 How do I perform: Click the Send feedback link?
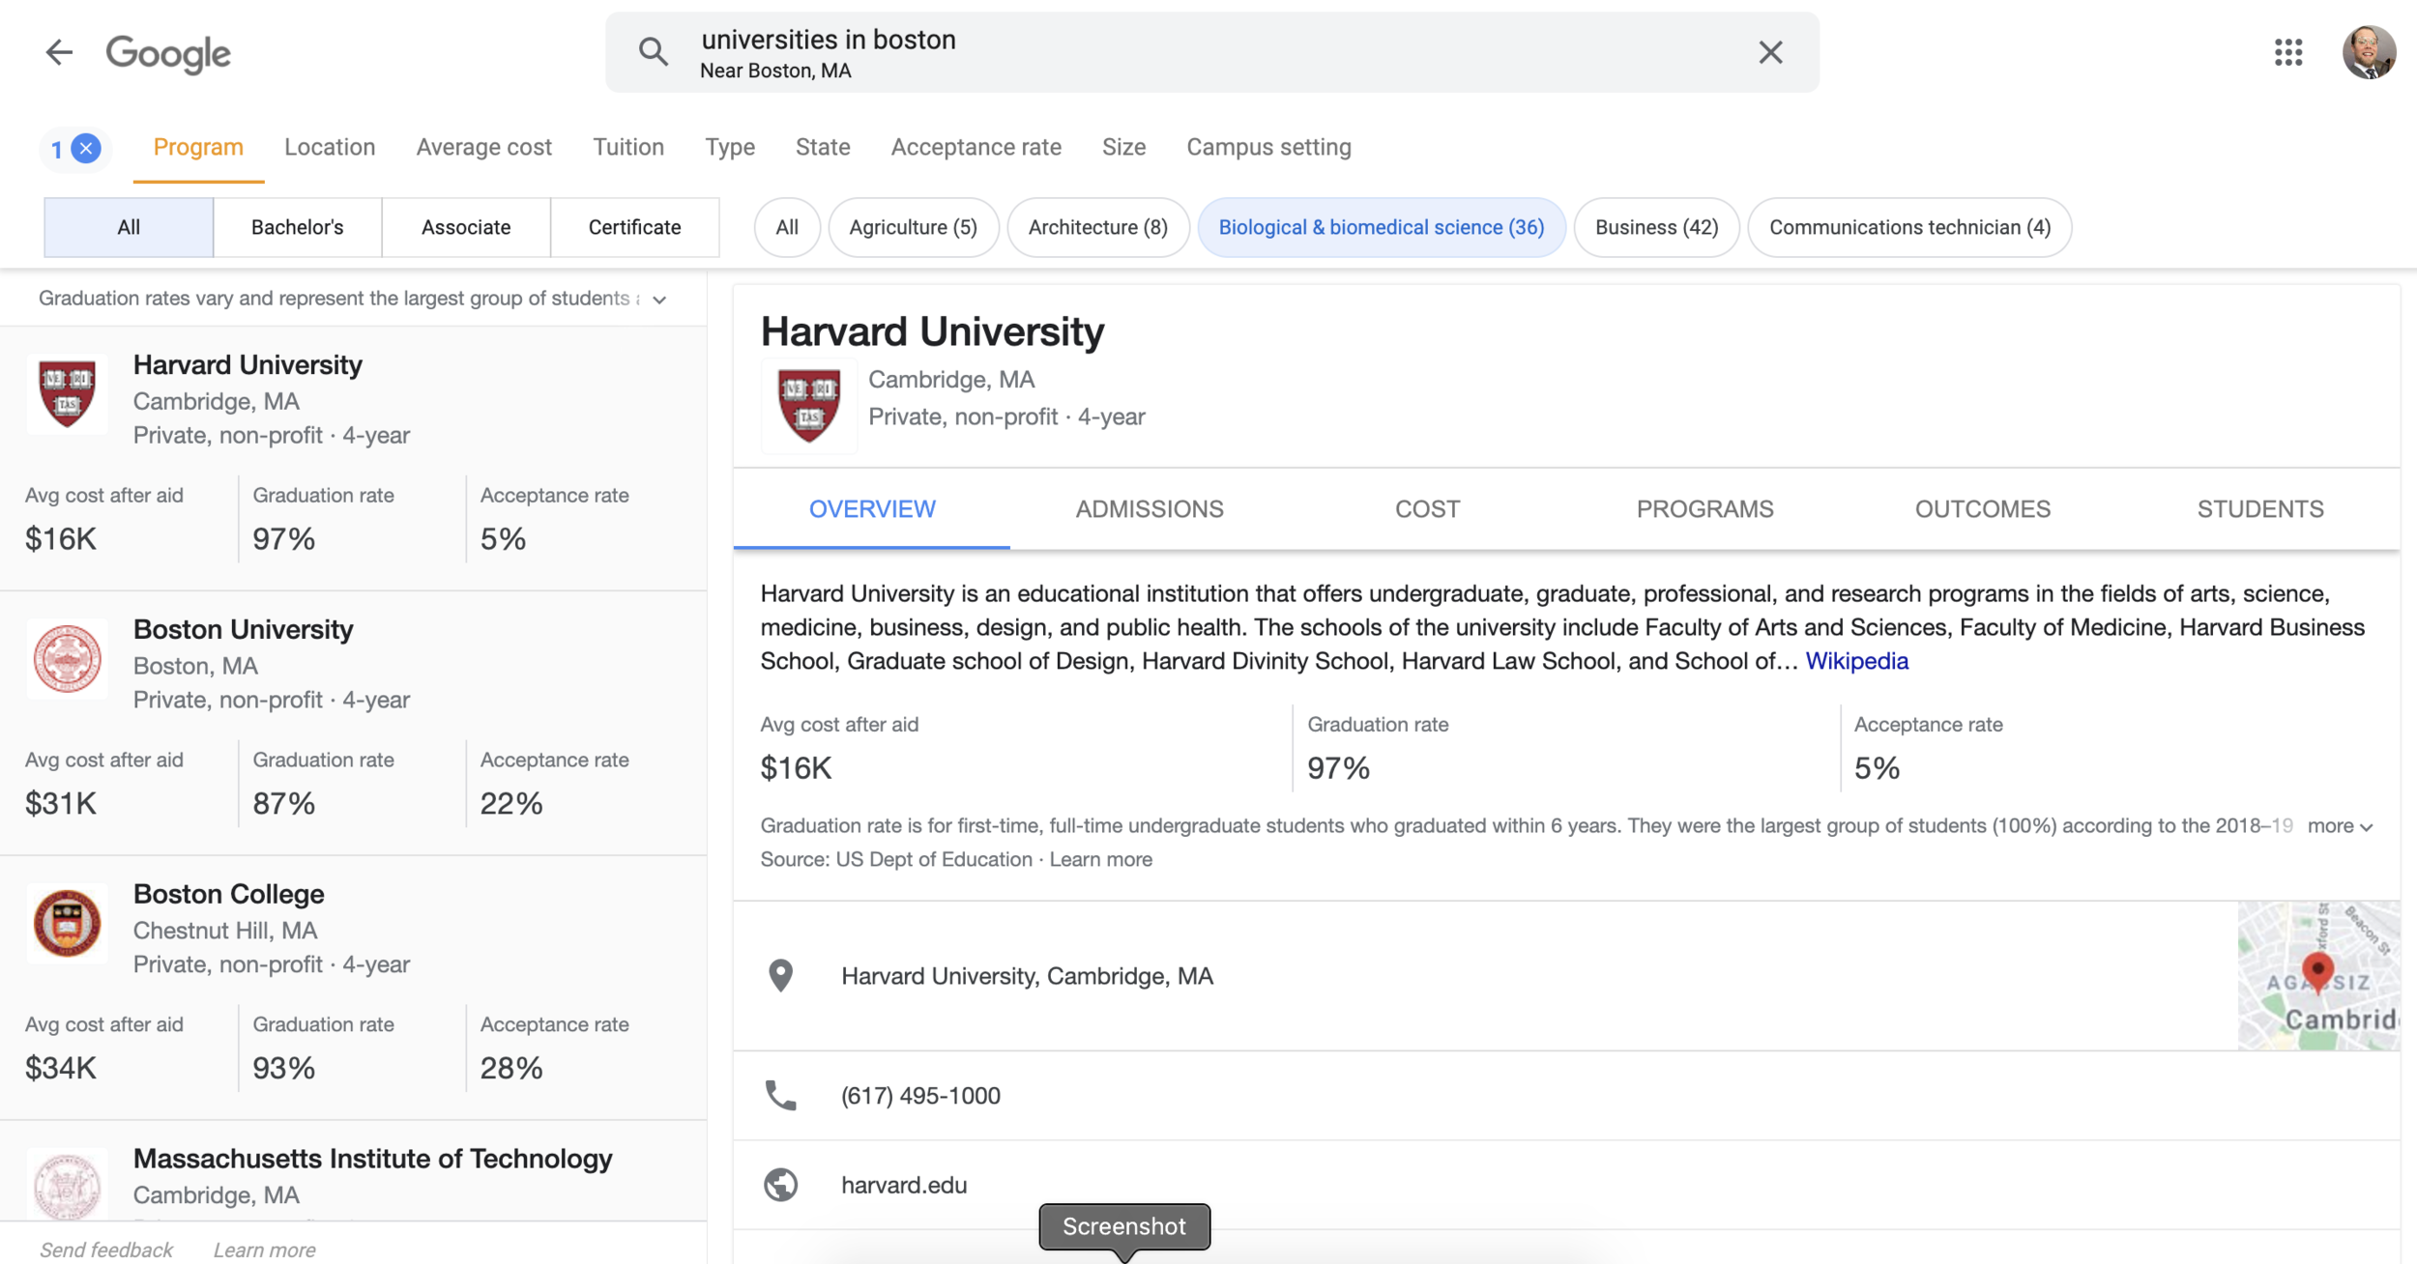pyautogui.click(x=106, y=1250)
